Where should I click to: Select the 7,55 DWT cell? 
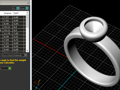tap(18, 33)
